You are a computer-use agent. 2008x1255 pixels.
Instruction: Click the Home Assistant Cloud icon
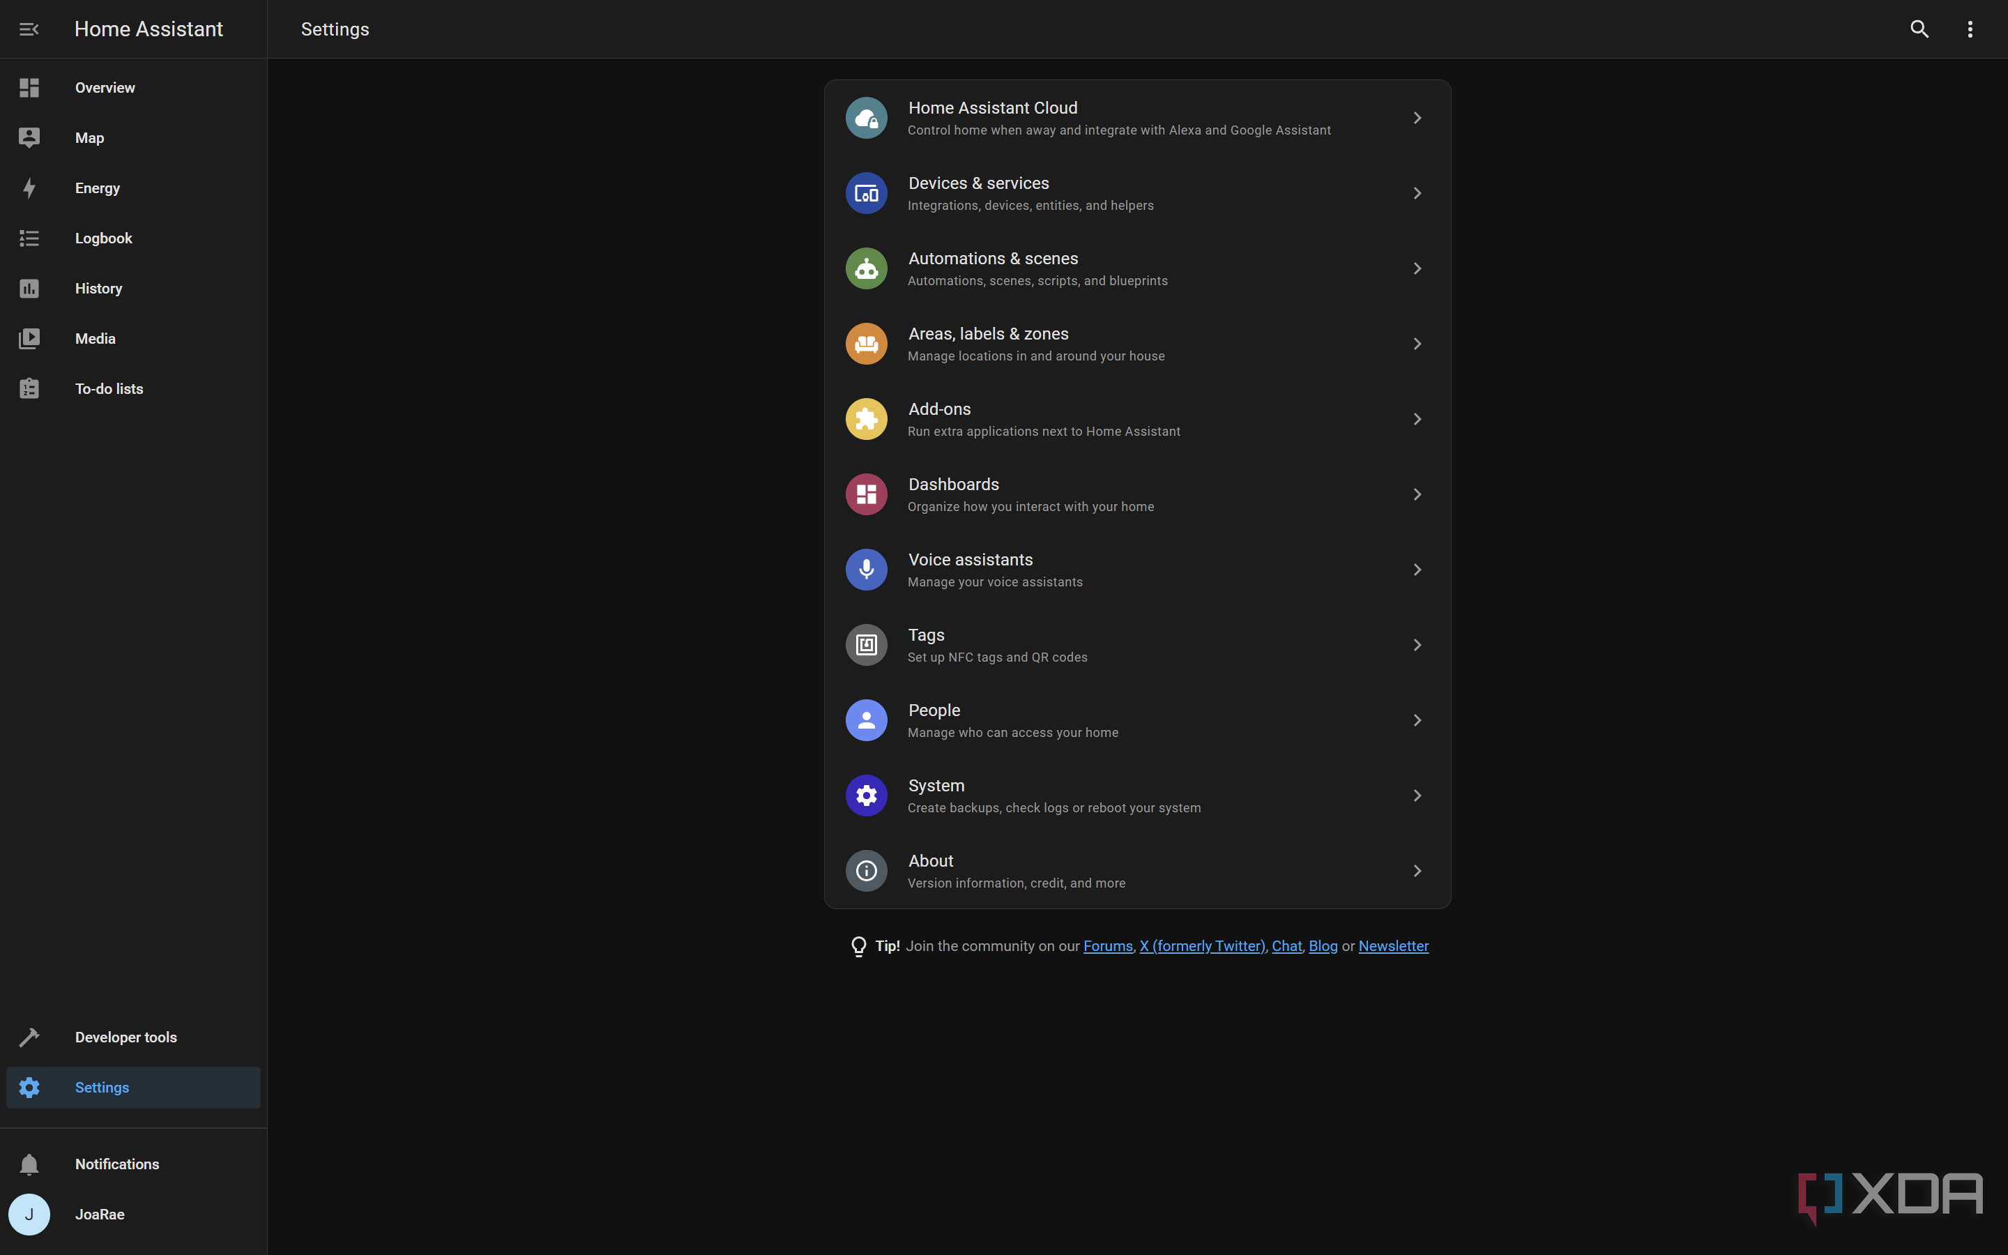[x=866, y=118]
